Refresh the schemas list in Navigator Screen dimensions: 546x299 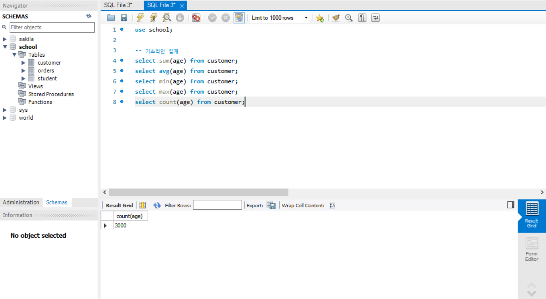tap(89, 16)
